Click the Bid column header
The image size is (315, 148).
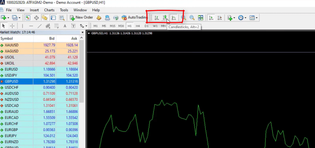(45, 39)
